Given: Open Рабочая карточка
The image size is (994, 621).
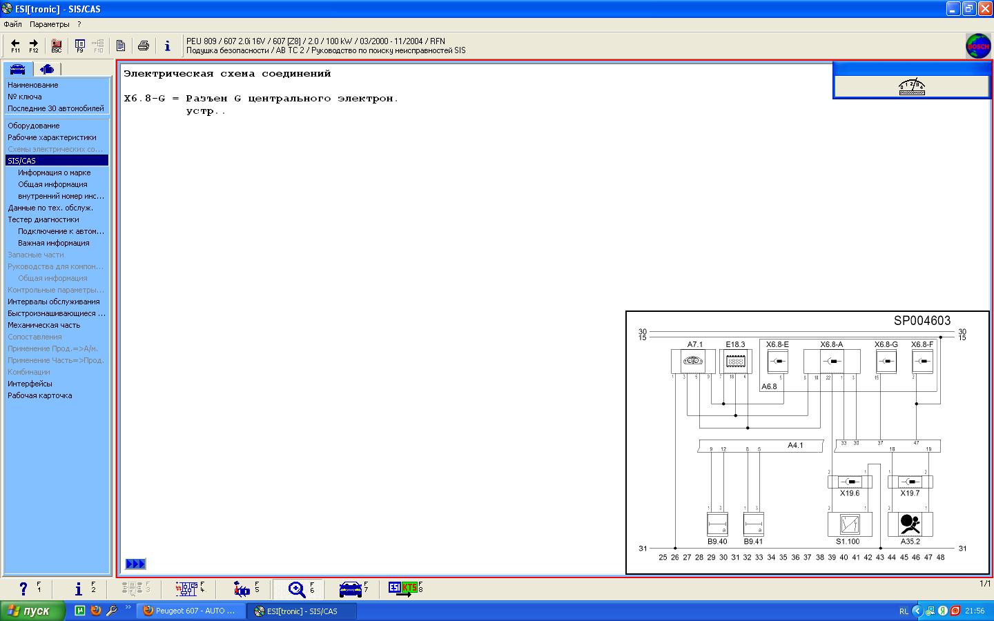Looking at the screenshot, I should click(x=40, y=395).
